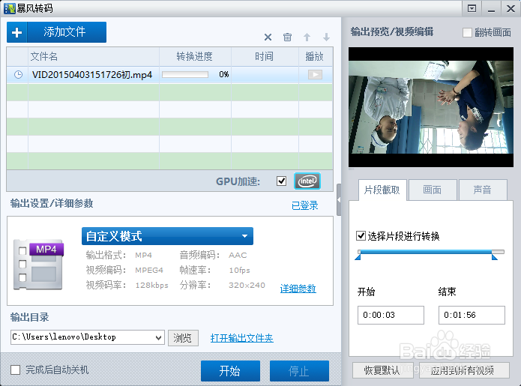Remove selected file with X icon

point(268,37)
